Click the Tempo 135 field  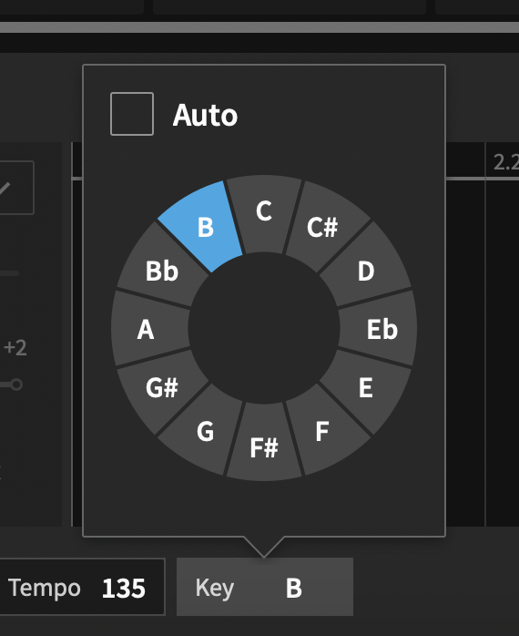[81, 587]
